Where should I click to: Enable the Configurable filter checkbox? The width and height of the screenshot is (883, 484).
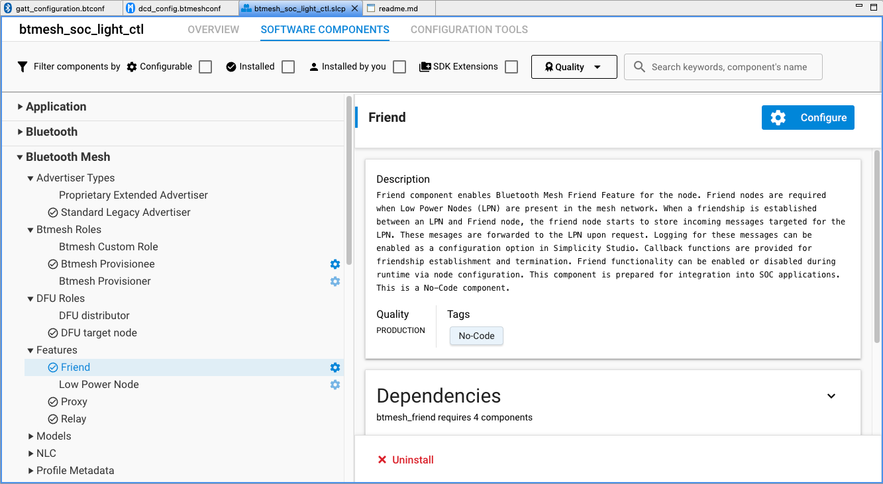(x=205, y=66)
